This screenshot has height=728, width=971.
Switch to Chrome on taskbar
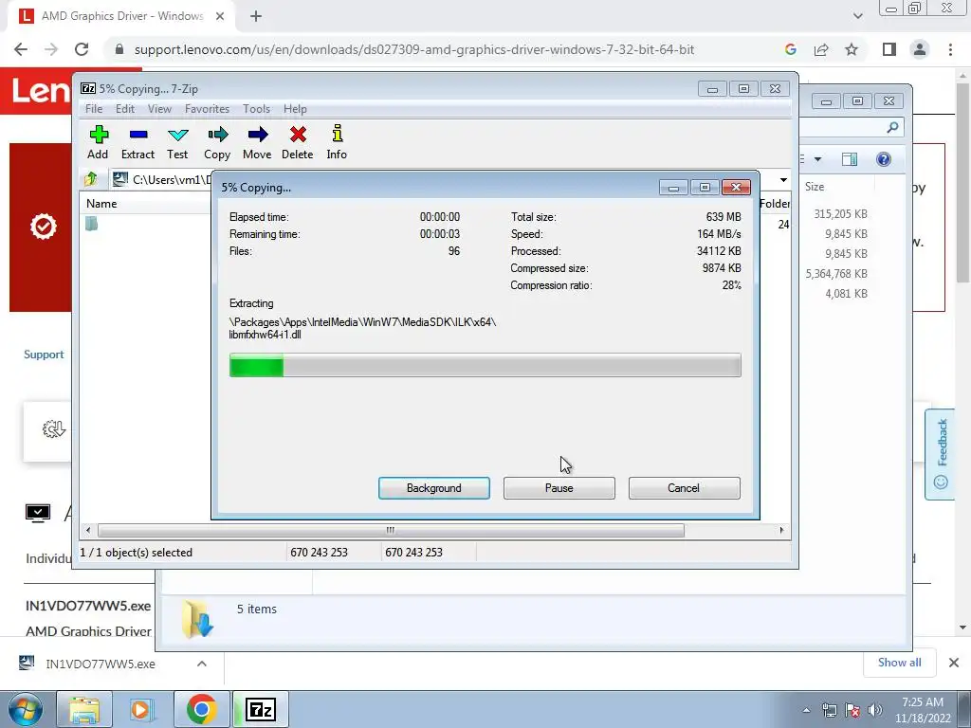[201, 709]
